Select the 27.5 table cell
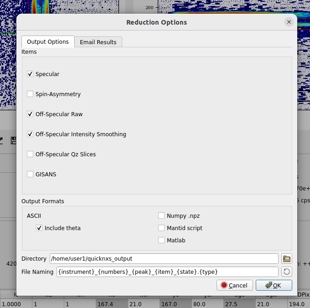The height and width of the screenshot is (308, 310). (239, 304)
